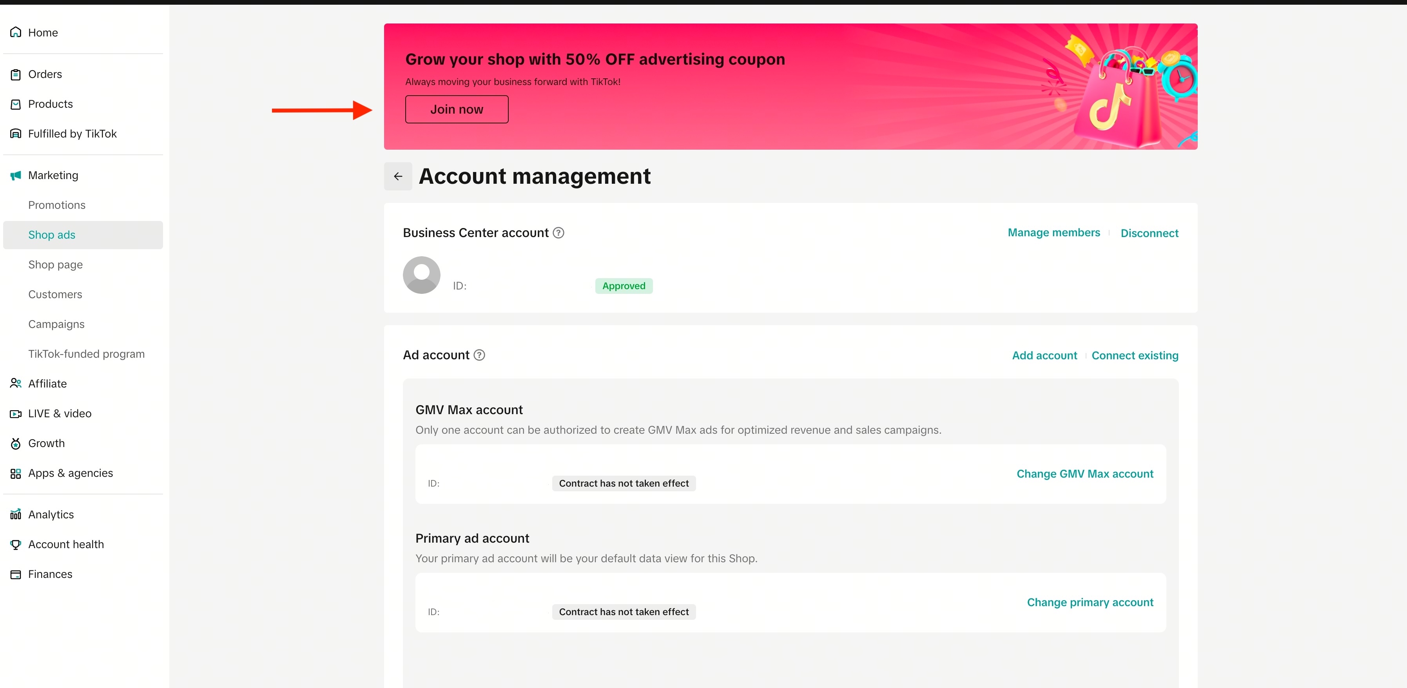Click the LIVE & video camera icon
This screenshot has height=688, width=1407.
click(x=16, y=414)
